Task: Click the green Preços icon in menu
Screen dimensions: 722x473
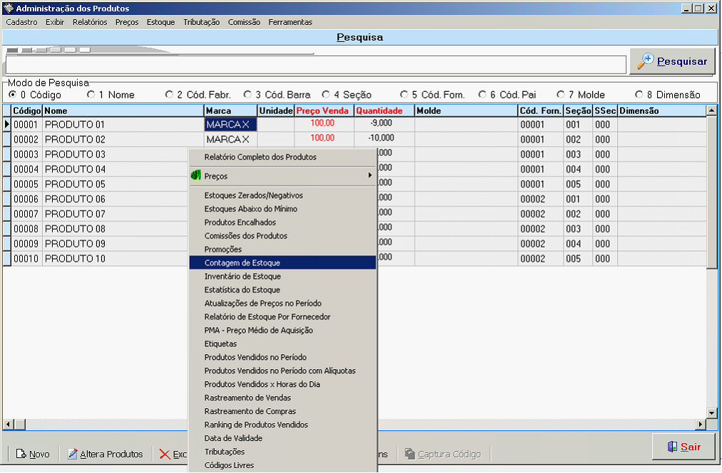Action: [195, 175]
